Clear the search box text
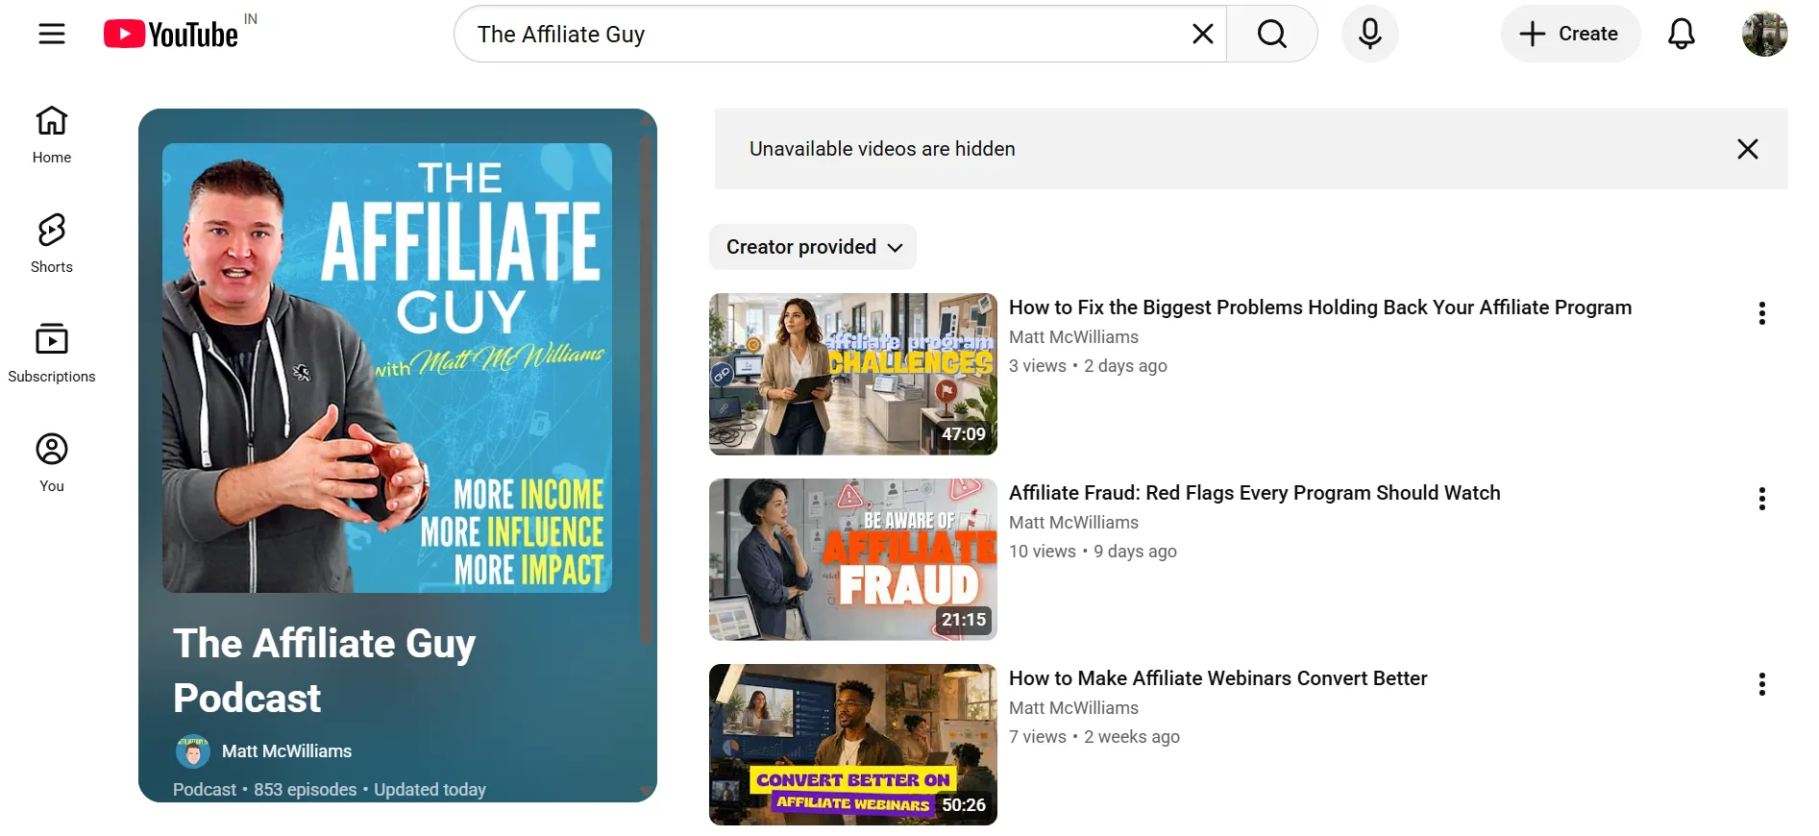1819x836 pixels. point(1202,34)
